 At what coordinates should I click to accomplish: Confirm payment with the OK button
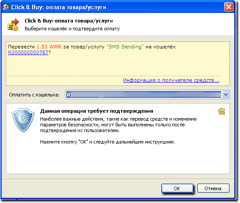(177, 188)
